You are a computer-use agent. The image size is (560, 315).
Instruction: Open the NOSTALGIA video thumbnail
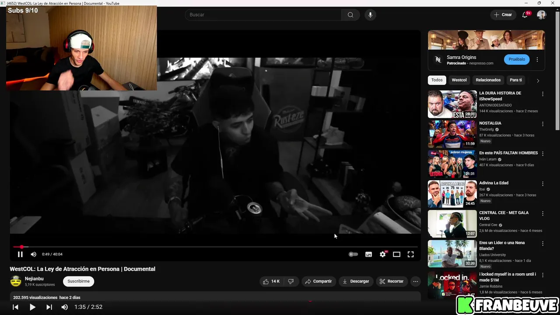452,134
